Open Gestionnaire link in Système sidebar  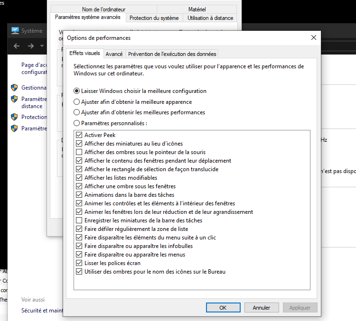pos(34,88)
